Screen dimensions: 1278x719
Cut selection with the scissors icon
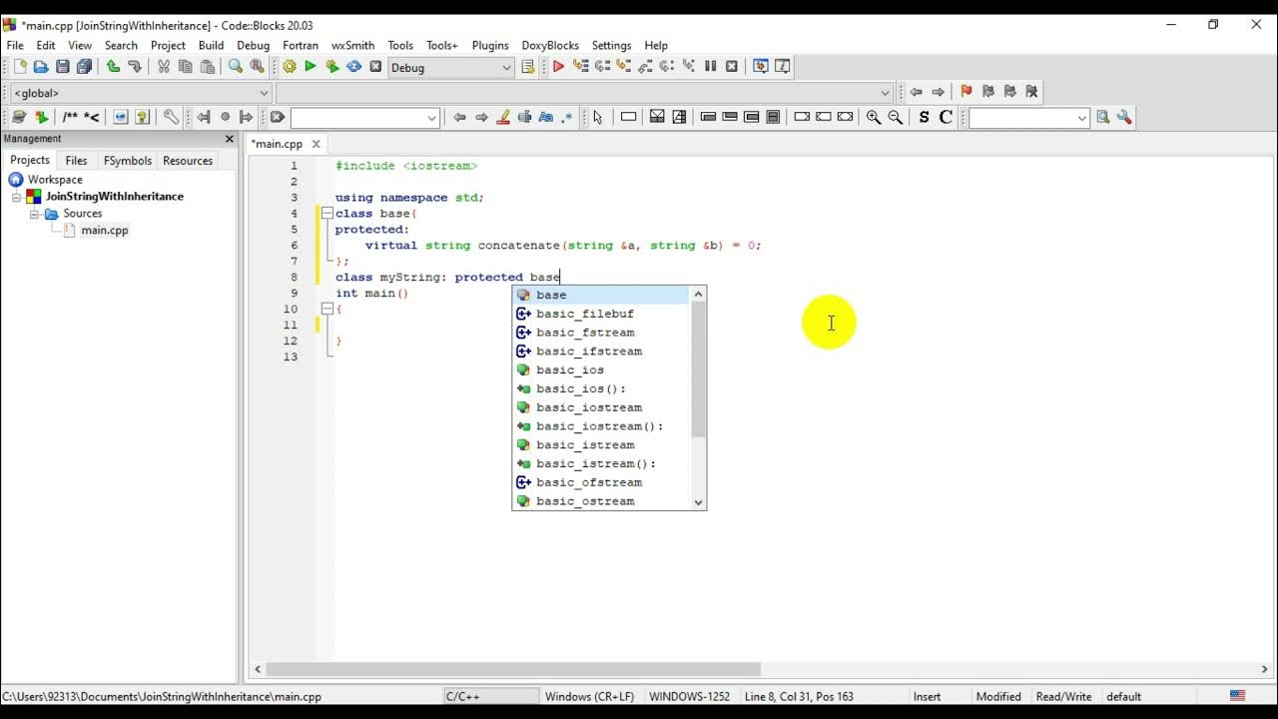(164, 67)
